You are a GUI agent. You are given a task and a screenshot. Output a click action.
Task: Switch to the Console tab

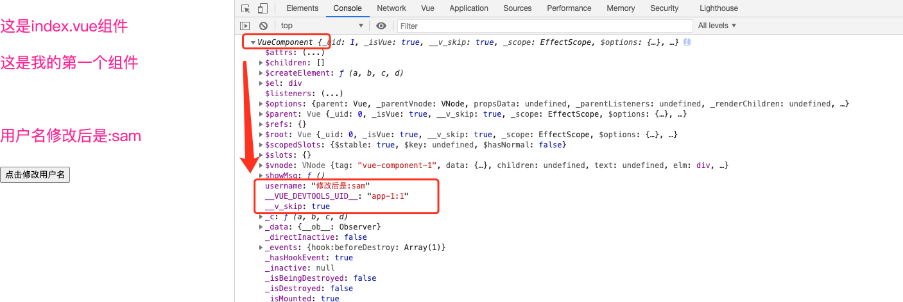(347, 8)
